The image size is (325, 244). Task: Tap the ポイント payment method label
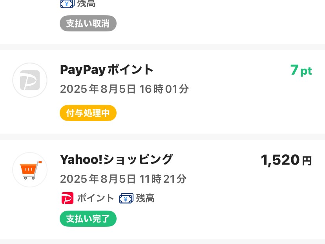tap(95, 198)
